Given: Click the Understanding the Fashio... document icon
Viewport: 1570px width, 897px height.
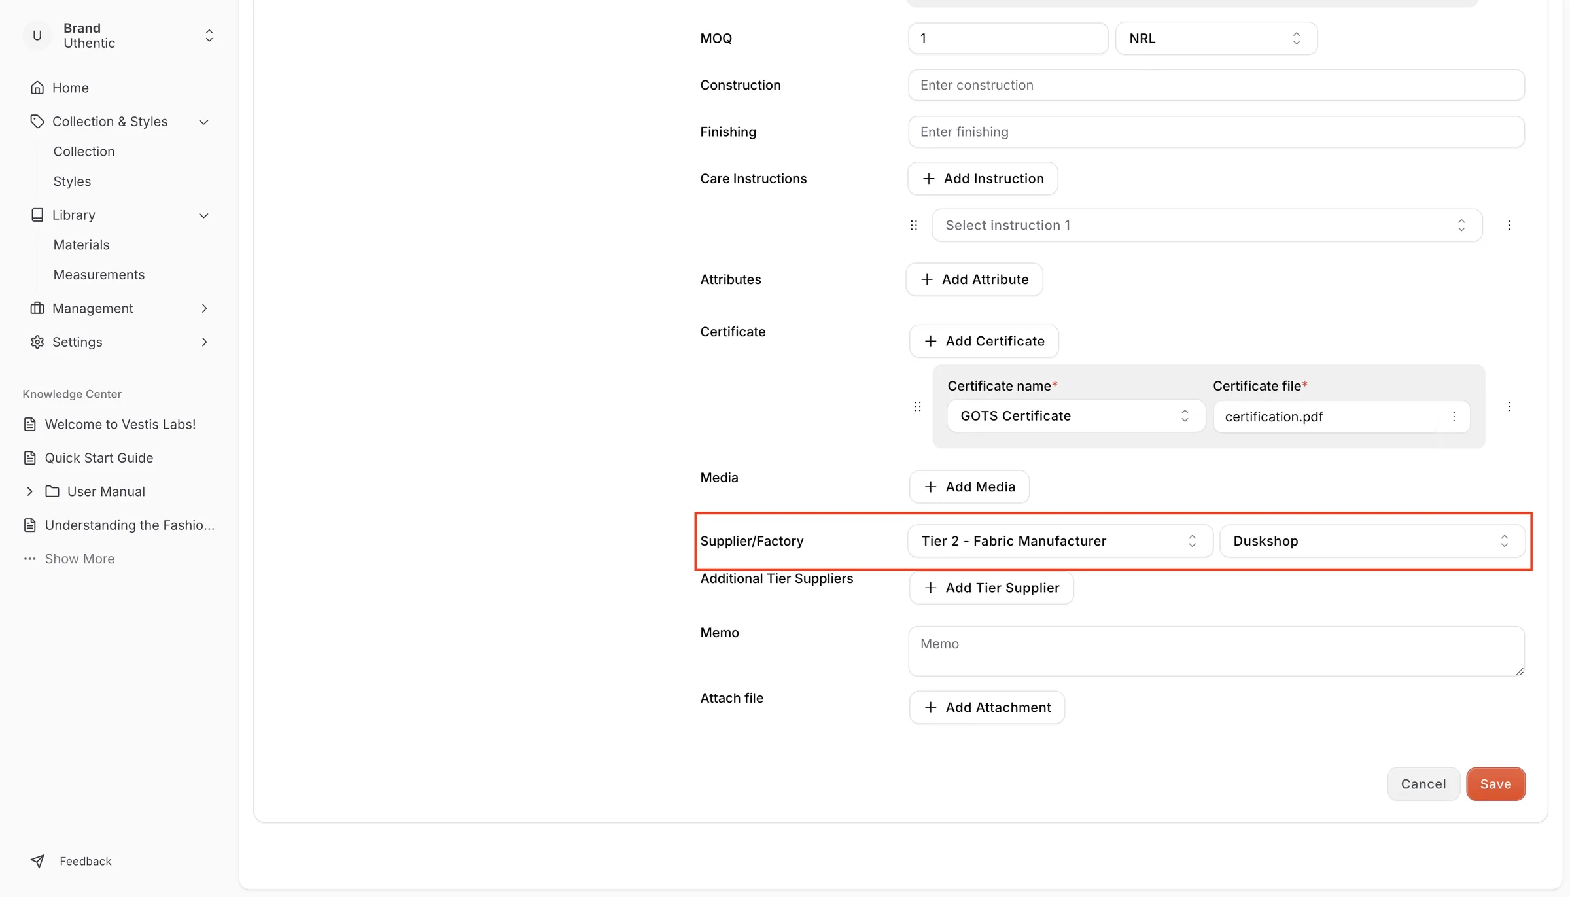Looking at the screenshot, I should 30,525.
